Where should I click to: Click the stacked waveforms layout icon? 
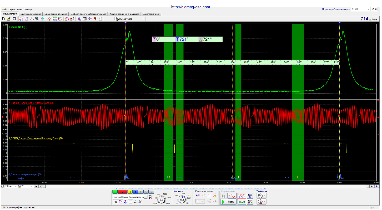point(55,19)
